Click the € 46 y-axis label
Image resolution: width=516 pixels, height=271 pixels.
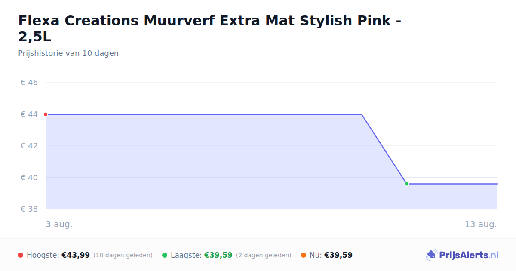(29, 83)
